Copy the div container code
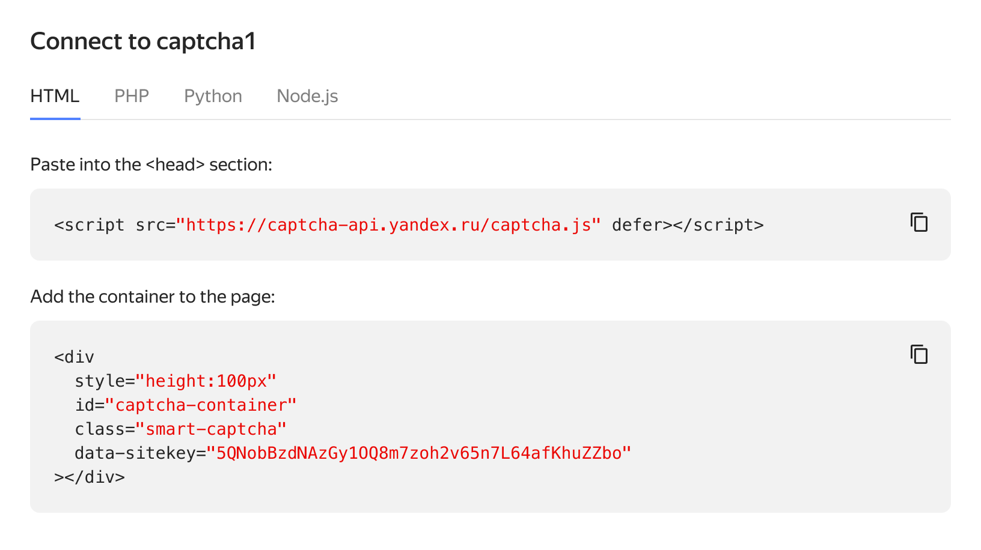This screenshot has width=981, height=550. [919, 355]
